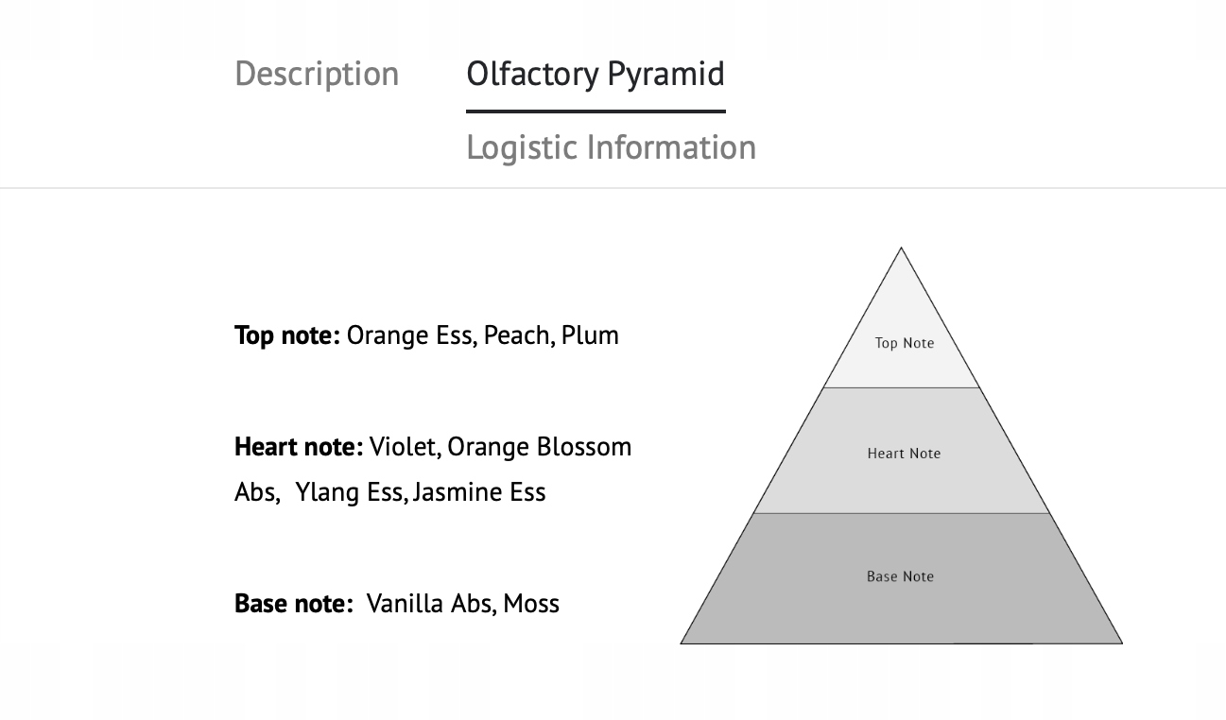Image resolution: width=1226 pixels, height=720 pixels.
Task: Click the word "Plum"
Action: (590, 335)
